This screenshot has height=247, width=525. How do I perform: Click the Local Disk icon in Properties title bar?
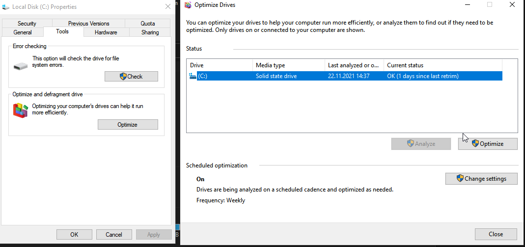6,6
